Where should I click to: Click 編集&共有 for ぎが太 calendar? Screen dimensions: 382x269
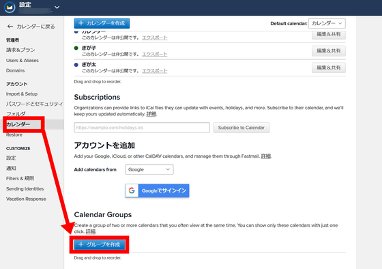(x=329, y=68)
